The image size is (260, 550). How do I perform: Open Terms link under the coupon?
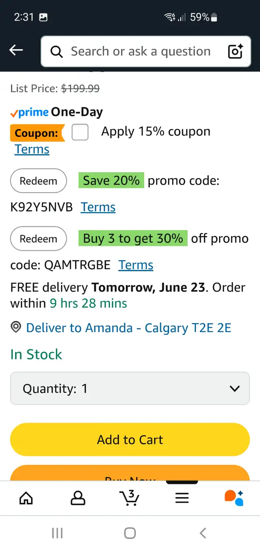[32, 149]
